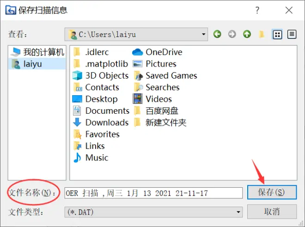
Task: Click the Desktop blue screen icon
Action: [77, 99]
